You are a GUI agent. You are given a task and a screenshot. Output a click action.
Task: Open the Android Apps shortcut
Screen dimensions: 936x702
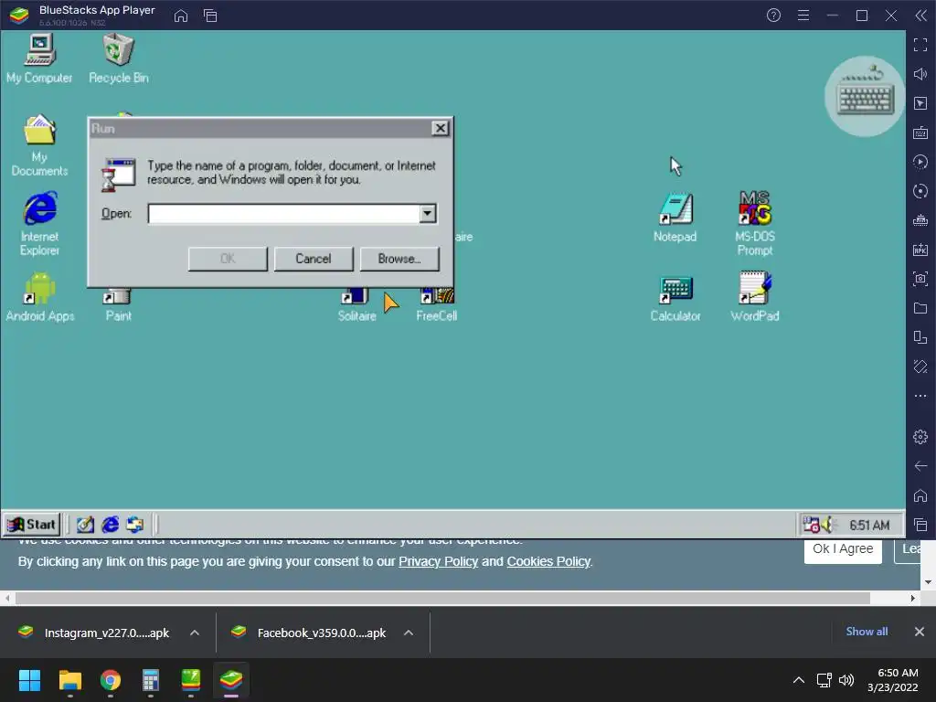40,297
